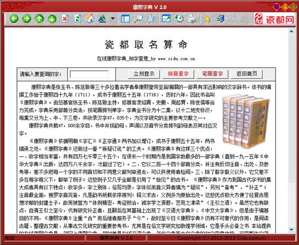Screen dimensions: 299x245
Task: Click the title bar text 康熙字典 V 2.0
Action: 150,7
